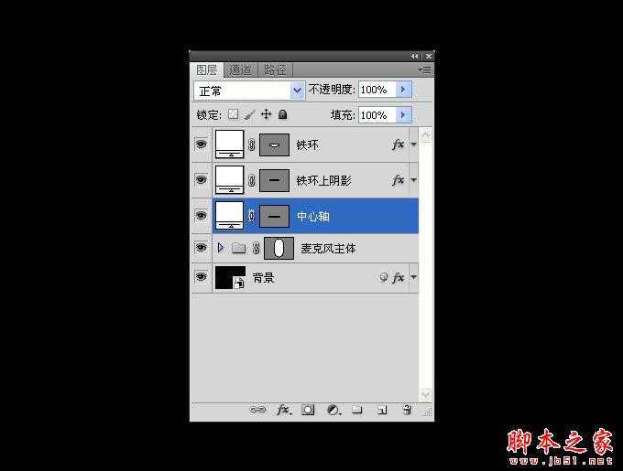This screenshot has height=471, width=623.
Task: Create a new layer
Action: click(x=382, y=410)
